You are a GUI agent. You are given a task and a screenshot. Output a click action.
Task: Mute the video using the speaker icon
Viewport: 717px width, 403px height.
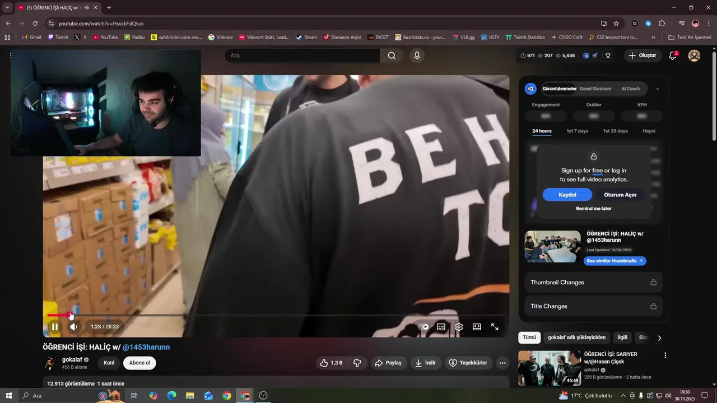click(73, 327)
